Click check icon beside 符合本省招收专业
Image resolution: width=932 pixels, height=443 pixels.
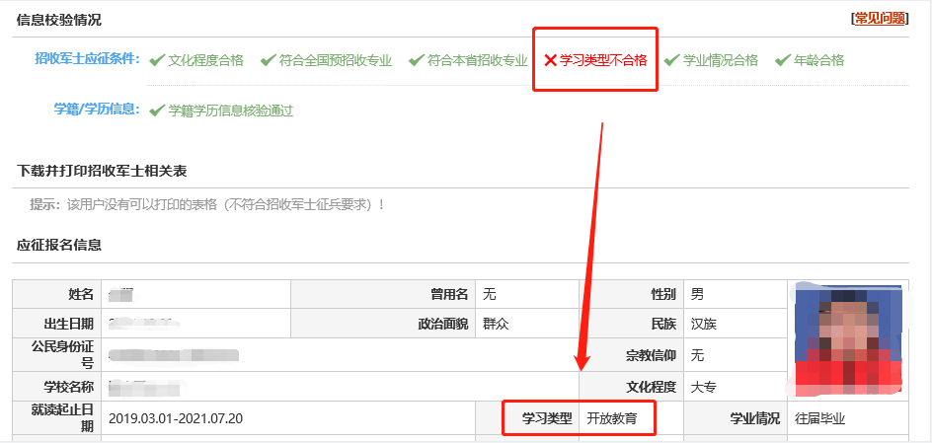tap(416, 60)
